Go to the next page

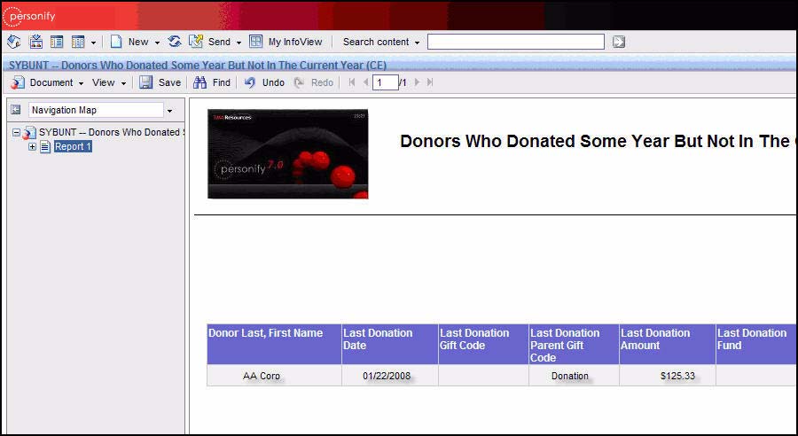pyautogui.click(x=418, y=82)
